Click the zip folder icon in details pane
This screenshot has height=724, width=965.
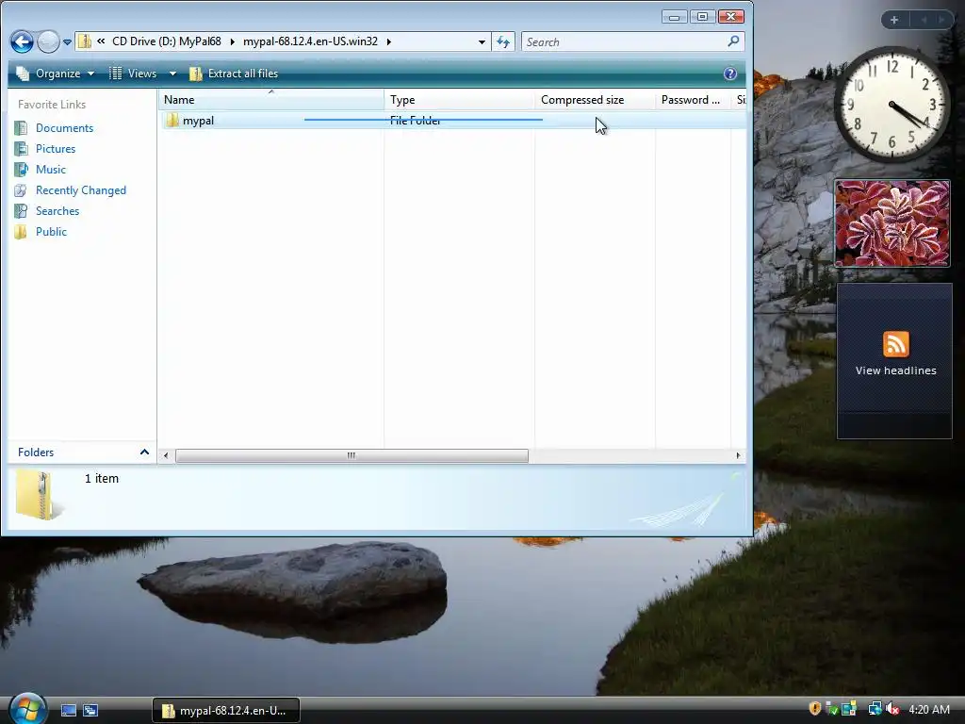[x=38, y=496]
